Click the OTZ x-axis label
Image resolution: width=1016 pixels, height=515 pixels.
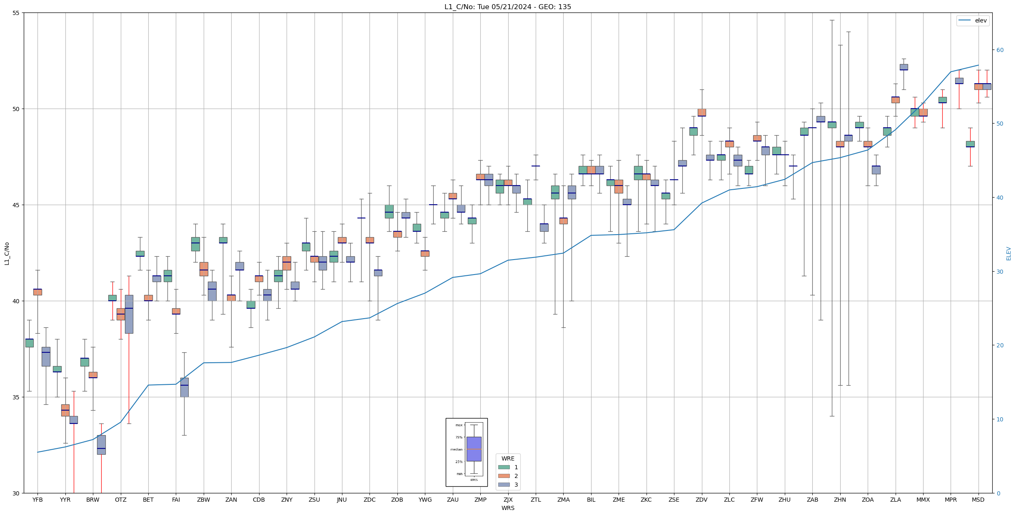click(x=121, y=500)
